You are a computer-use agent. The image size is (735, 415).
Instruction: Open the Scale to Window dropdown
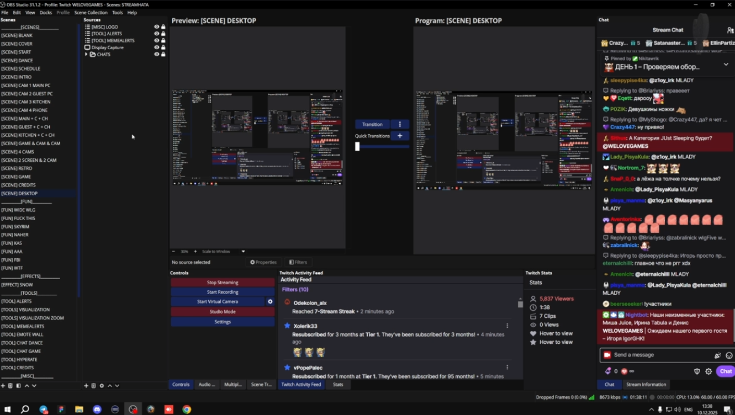tap(243, 252)
